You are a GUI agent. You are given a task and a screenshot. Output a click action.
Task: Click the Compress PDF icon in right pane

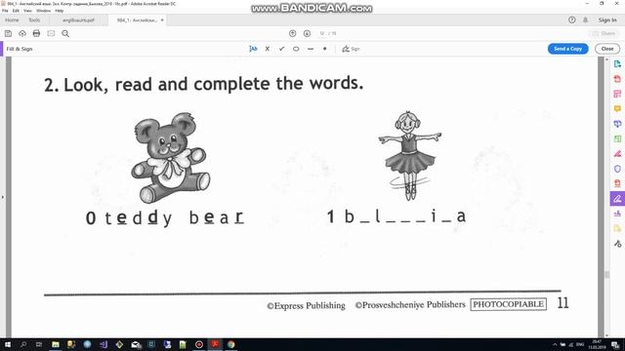coord(617,183)
